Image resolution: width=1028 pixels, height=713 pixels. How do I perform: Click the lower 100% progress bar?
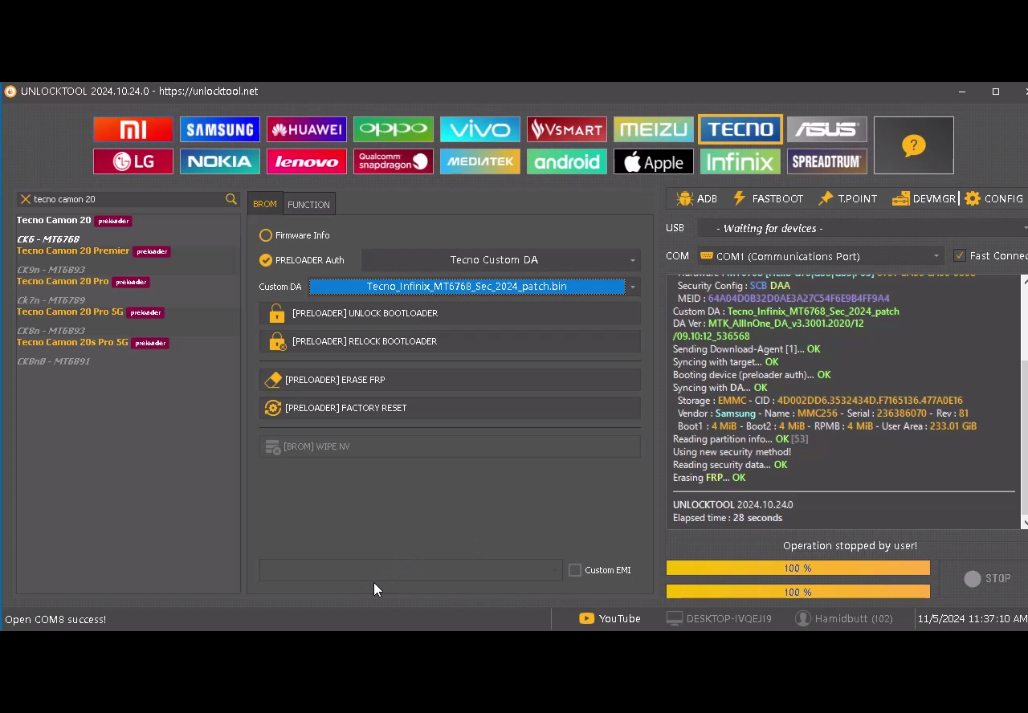798,592
